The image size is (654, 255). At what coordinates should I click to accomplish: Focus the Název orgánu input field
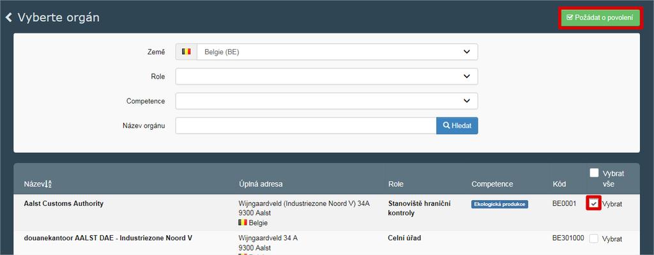coord(306,125)
